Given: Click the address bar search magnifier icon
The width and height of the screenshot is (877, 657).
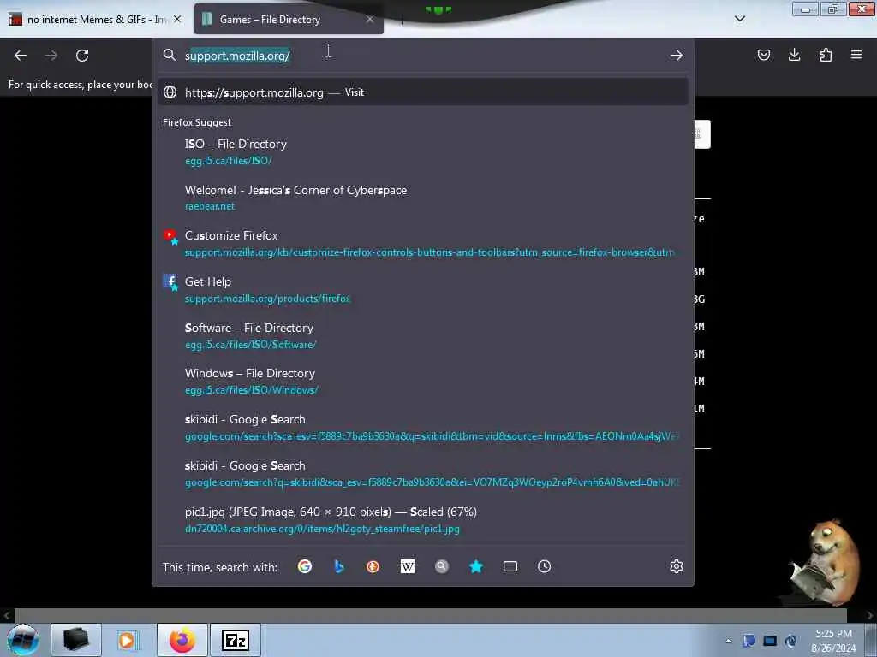Looking at the screenshot, I should (x=170, y=55).
